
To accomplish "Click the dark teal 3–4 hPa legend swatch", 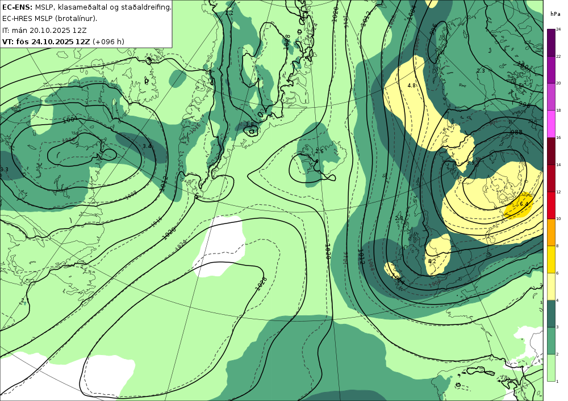I will pos(551,314).
